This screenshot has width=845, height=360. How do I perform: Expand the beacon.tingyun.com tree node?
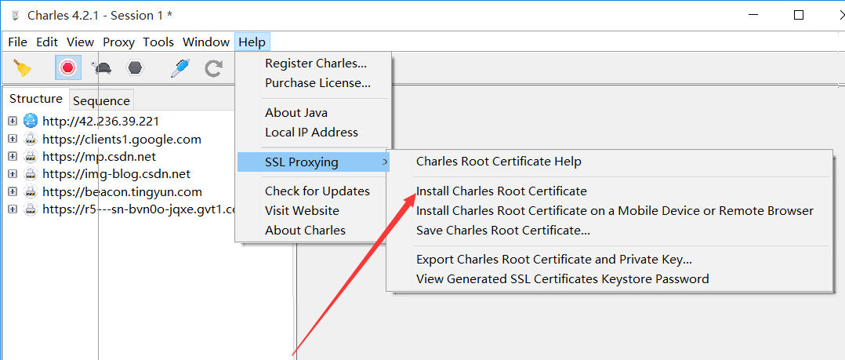[13, 192]
